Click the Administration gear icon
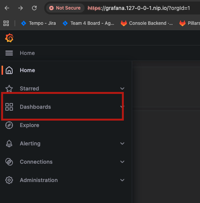This screenshot has width=200, height=203. 9,180
